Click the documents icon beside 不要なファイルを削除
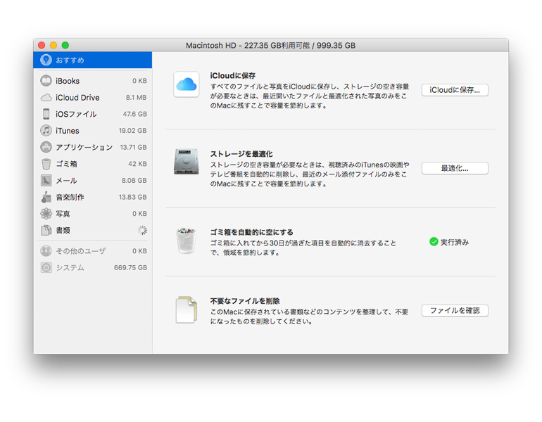The image size is (542, 422). [187, 310]
